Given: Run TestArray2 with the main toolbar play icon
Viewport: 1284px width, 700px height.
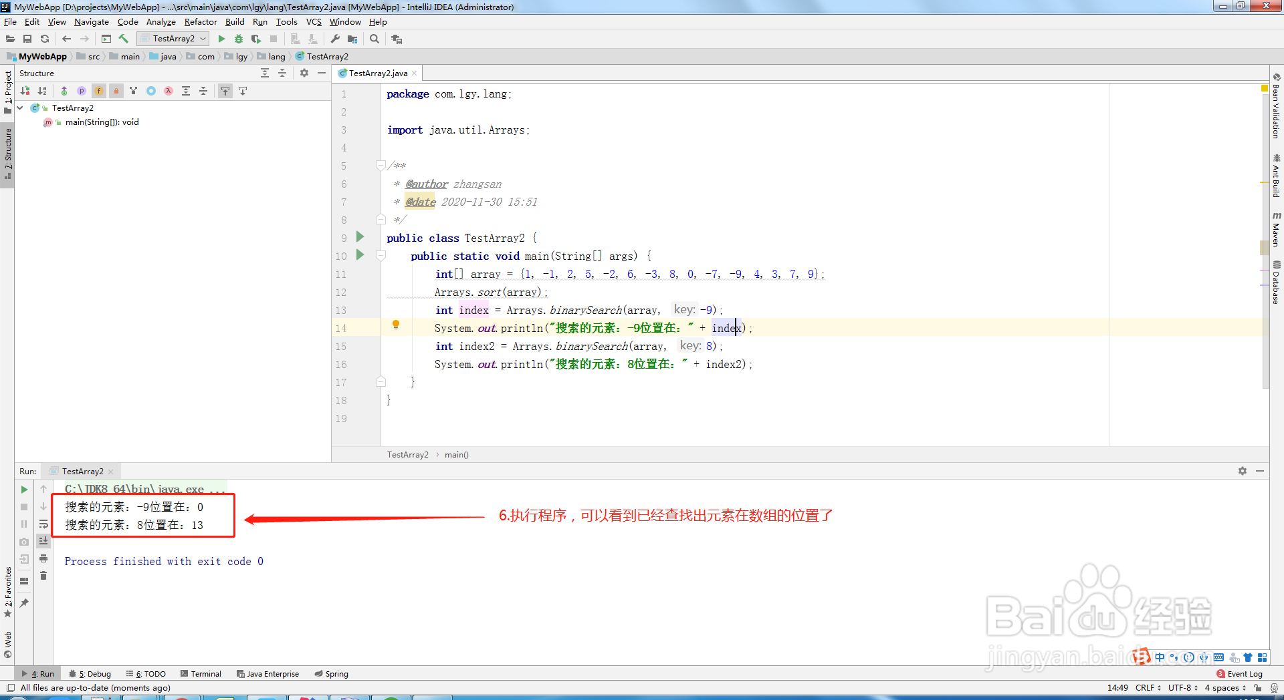Looking at the screenshot, I should 221,39.
